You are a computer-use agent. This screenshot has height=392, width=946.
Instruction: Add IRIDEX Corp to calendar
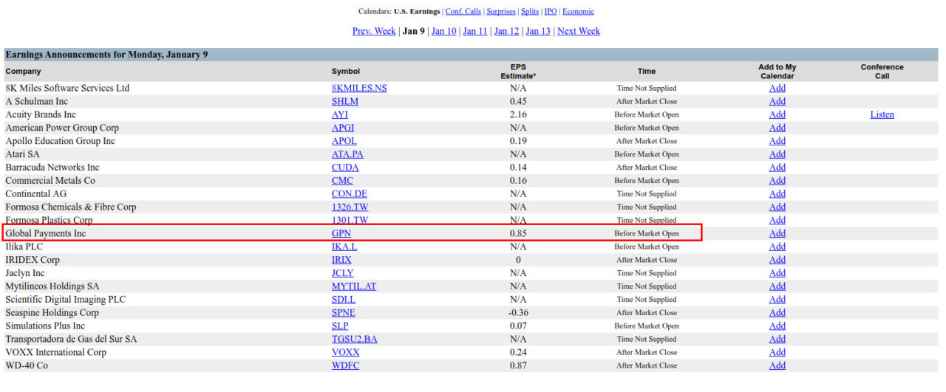click(x=777, y=261)
